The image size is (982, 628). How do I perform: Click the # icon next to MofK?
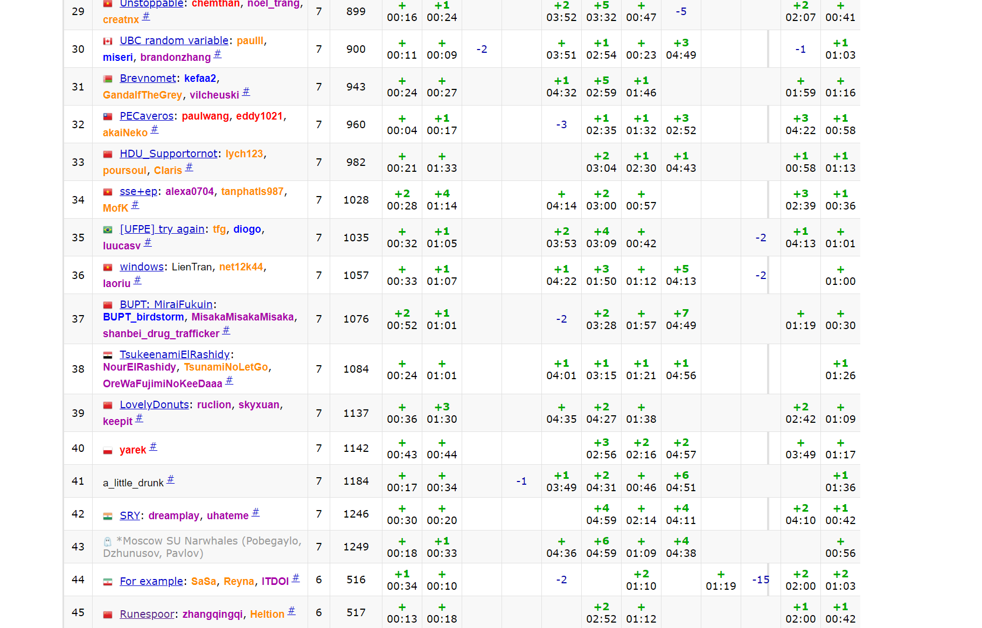(x=135, y=205)
